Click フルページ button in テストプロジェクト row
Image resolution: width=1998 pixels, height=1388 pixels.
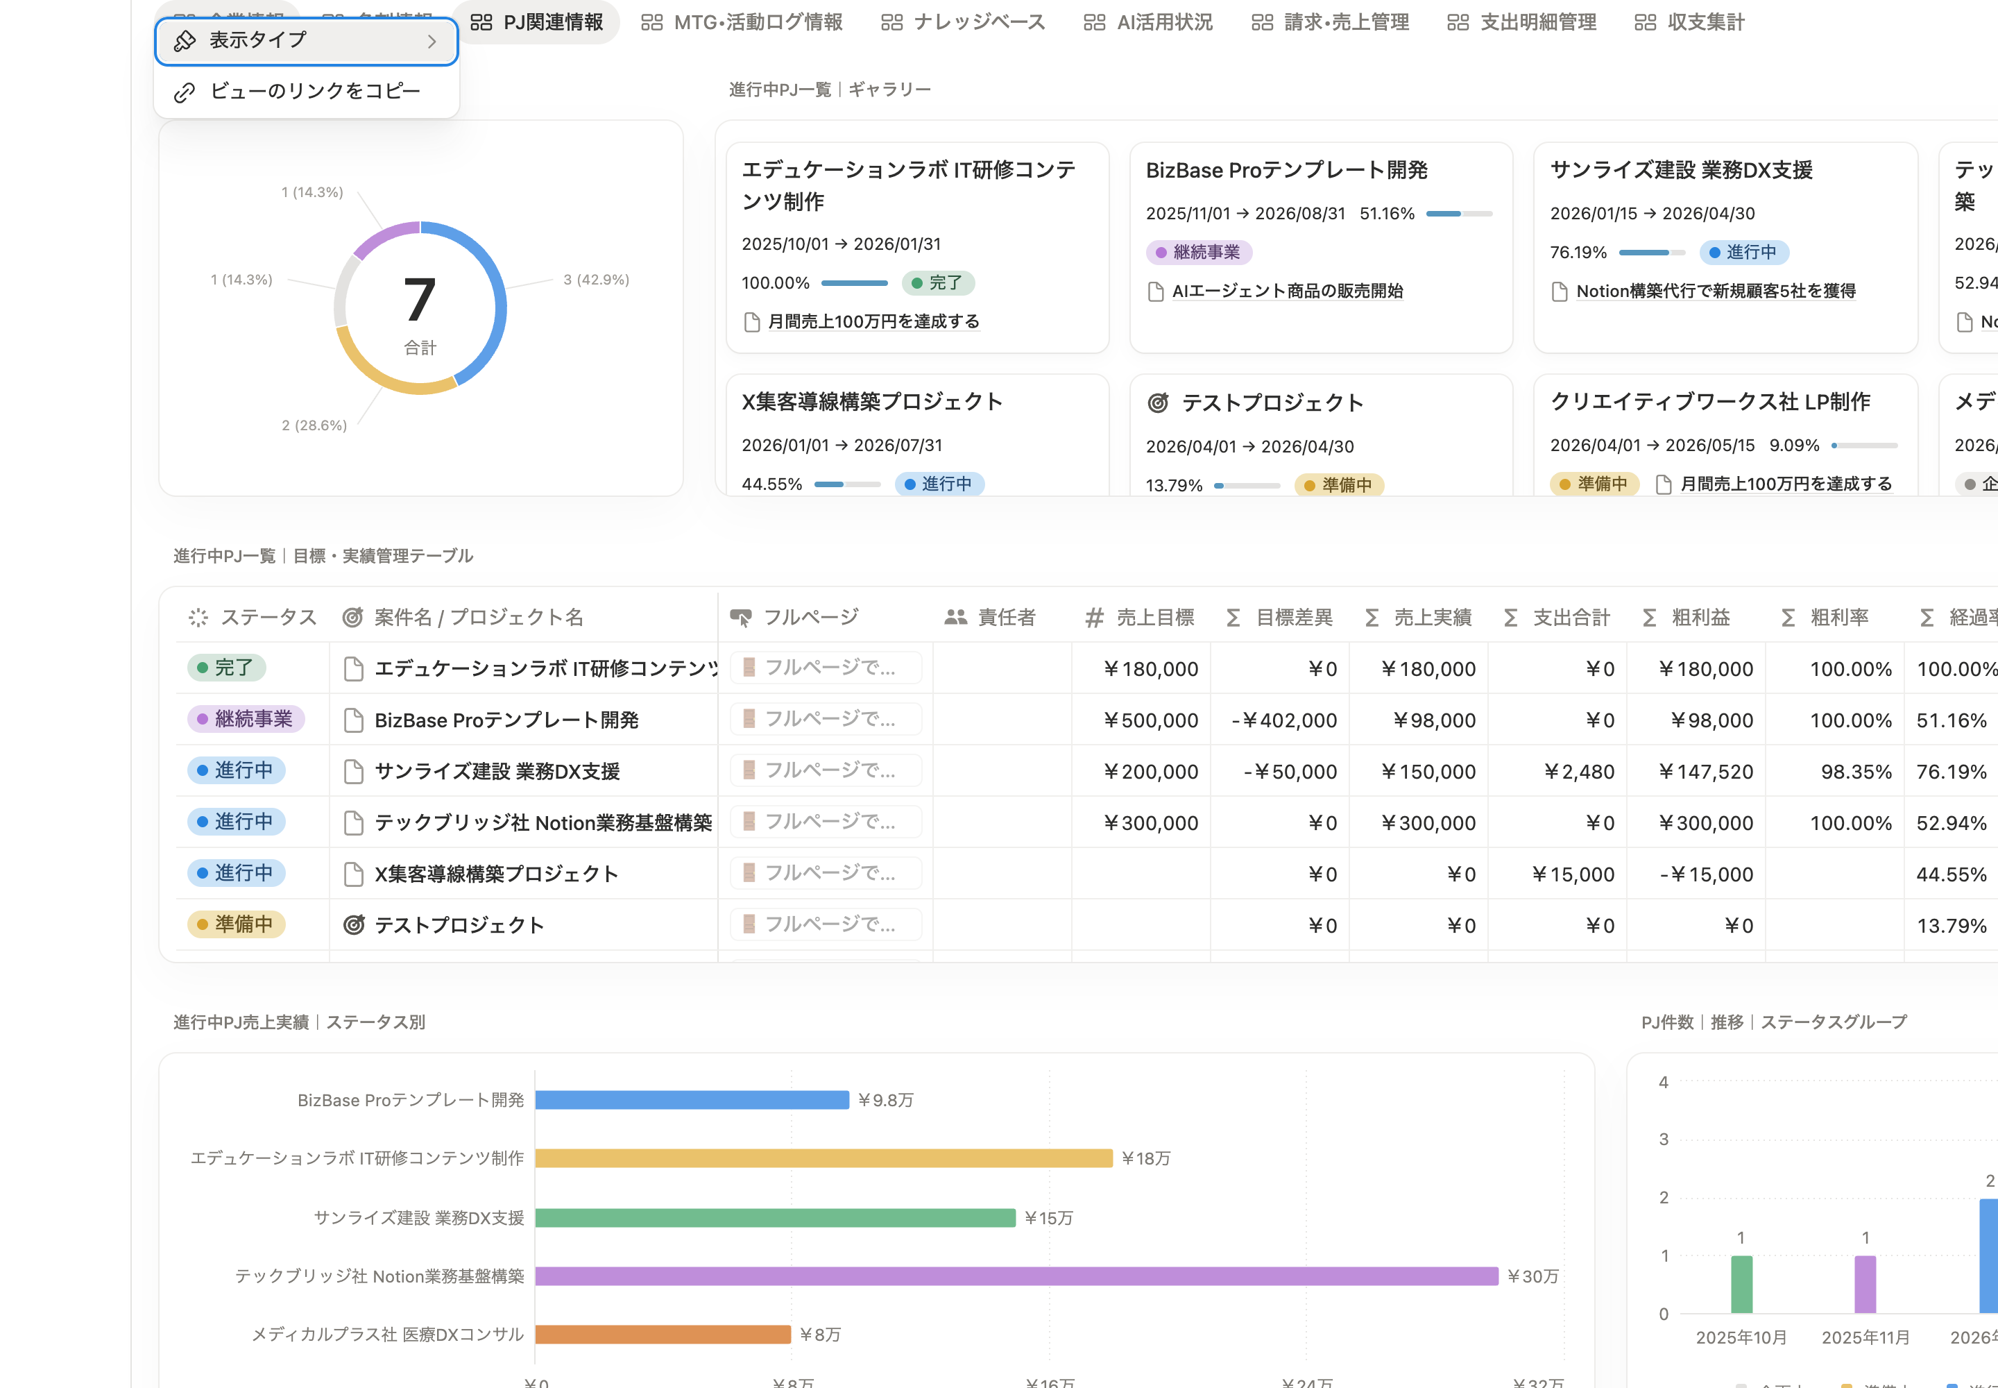825,924
